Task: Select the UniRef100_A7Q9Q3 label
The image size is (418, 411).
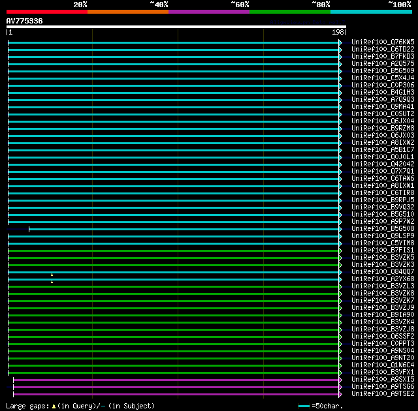Action: coord(383,100)
